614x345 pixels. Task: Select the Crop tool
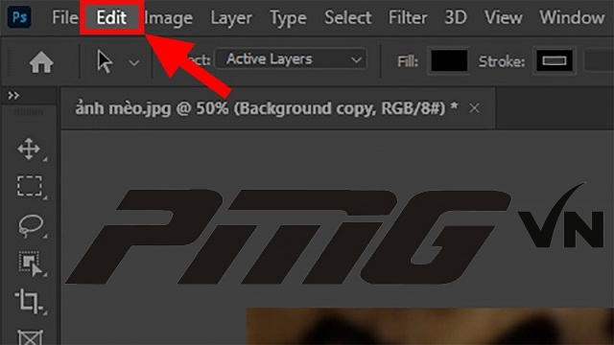(x=30, y=302)
